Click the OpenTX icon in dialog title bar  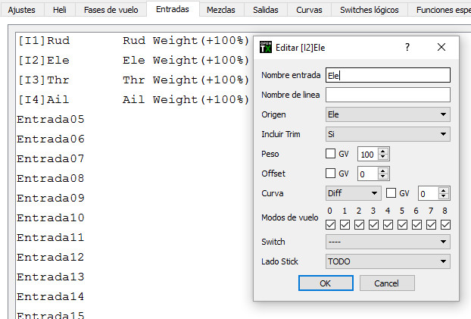click(266, 47)
